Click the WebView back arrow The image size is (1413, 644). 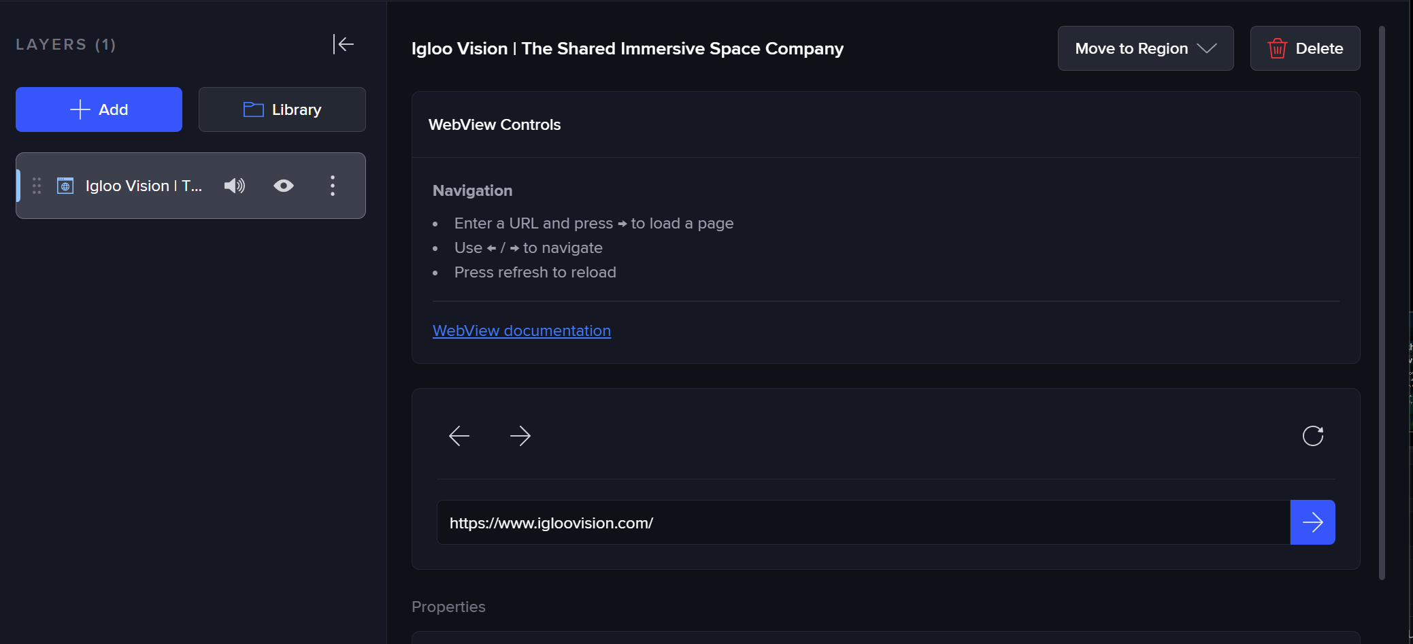[459, 436]
